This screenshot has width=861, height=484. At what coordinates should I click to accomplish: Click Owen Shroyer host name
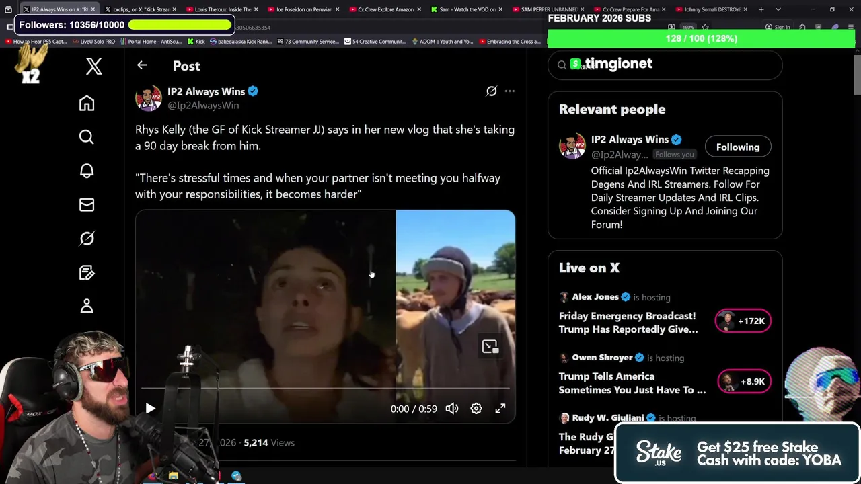(602, 358)
